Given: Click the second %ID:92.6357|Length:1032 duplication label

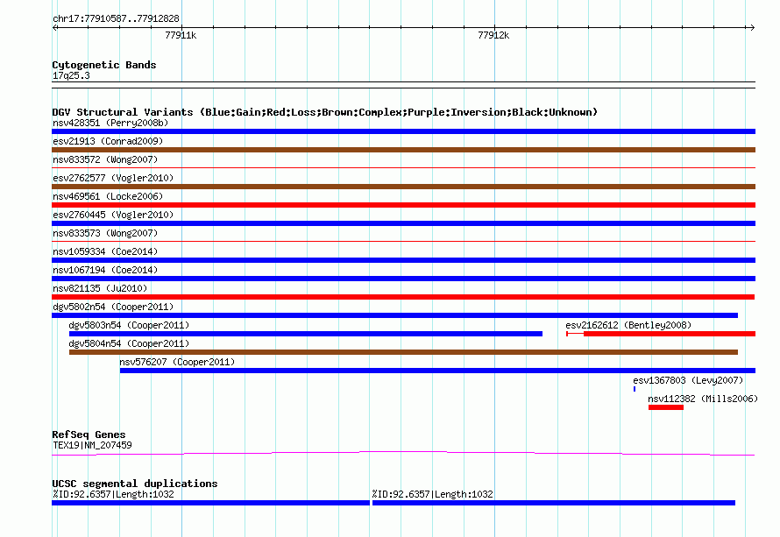Looking at the screenshot, I should [x=432, y=494].
